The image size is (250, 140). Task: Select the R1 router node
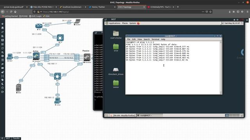click(x=39, y=26)
